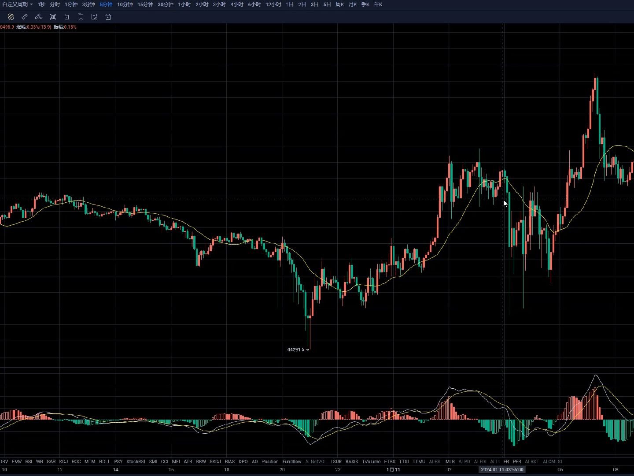Select the 15分钟 timeframe
The height and width of the screenshot is (476, 634).
(145, 4)
